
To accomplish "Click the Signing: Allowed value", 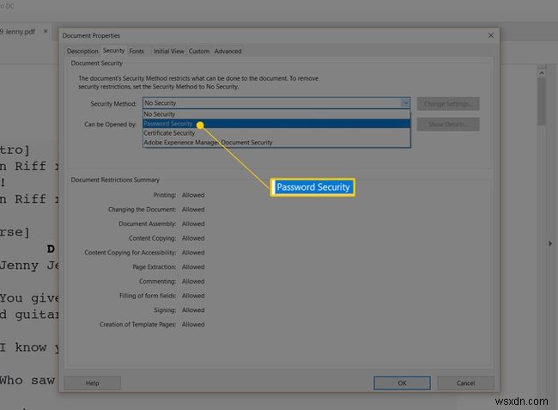I will click(193, 310).
